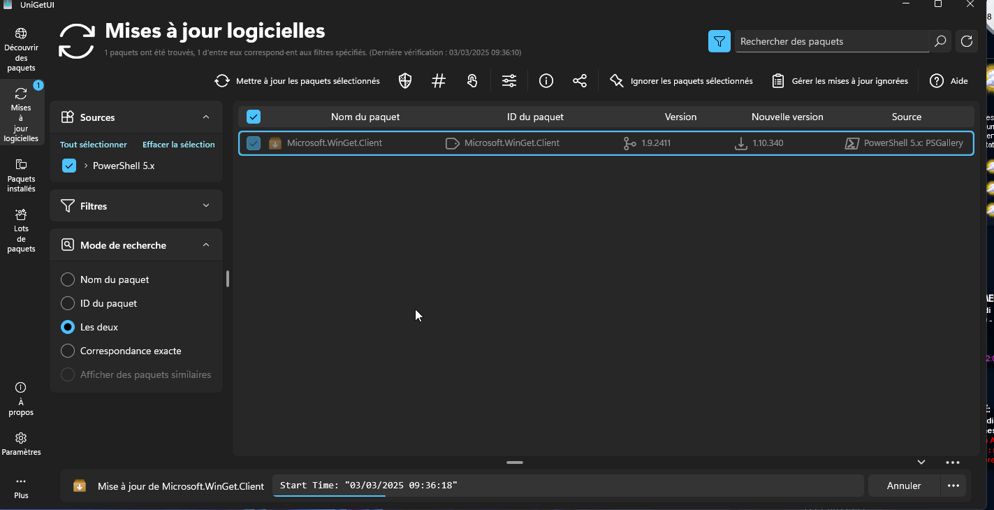
Task: Open the À propos page
Action: [x=21, y=399]
